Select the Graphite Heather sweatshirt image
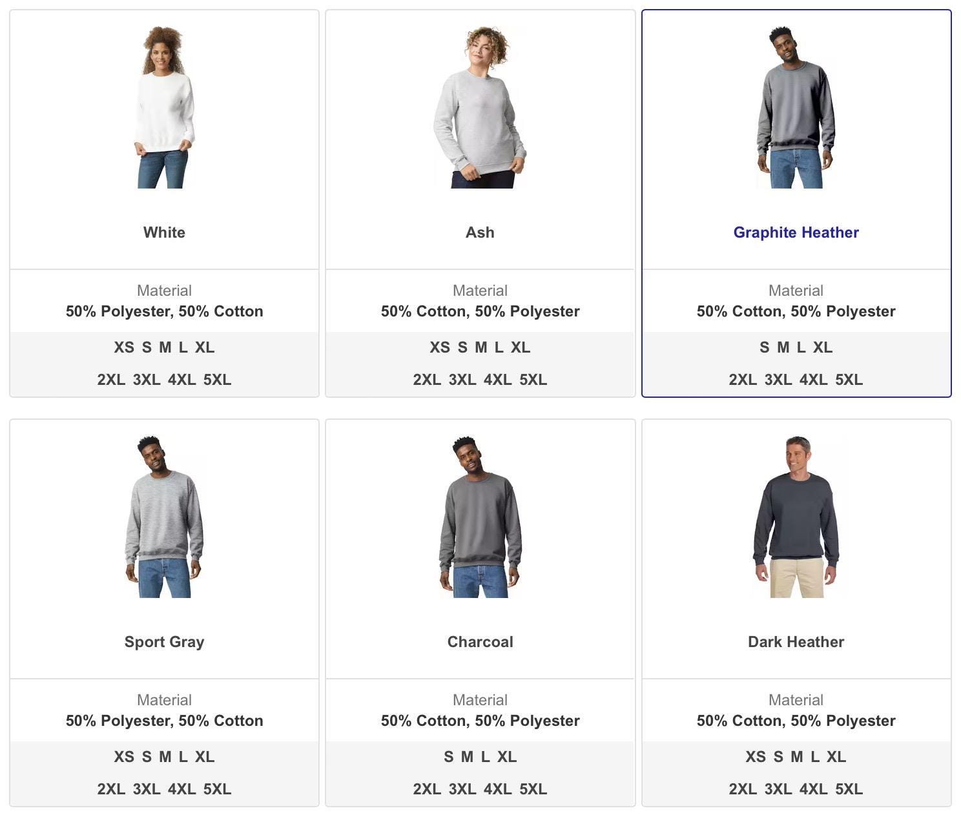This screenshot has width=961, height=815. (796, 108)
